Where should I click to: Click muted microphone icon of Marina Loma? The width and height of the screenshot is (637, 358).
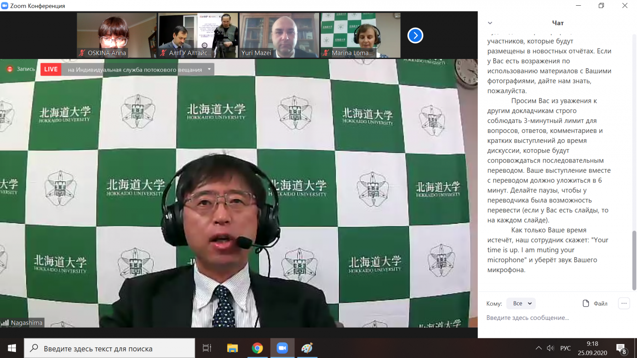(326, 53)
